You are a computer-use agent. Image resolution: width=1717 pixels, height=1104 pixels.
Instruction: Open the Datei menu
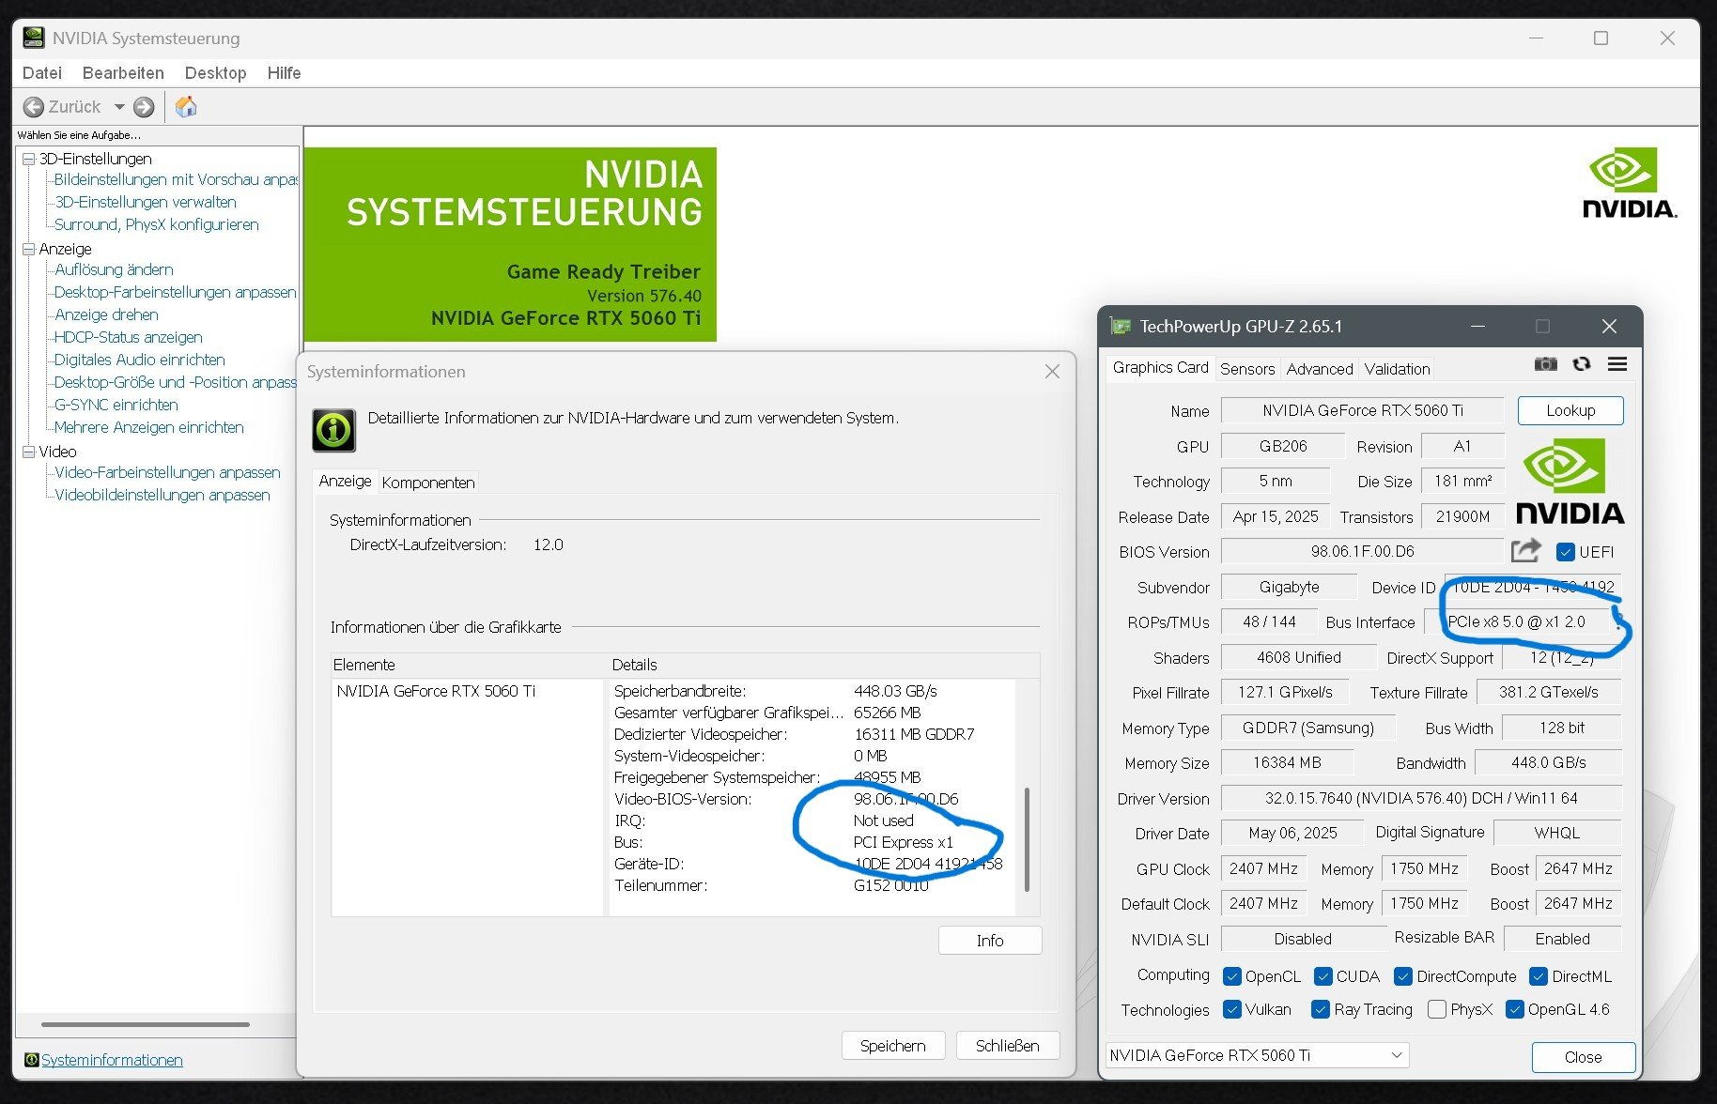click(x=42, y=73)
